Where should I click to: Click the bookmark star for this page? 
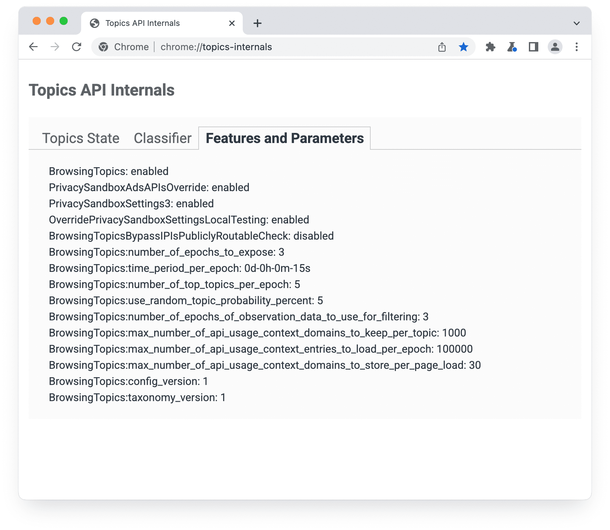464,47
